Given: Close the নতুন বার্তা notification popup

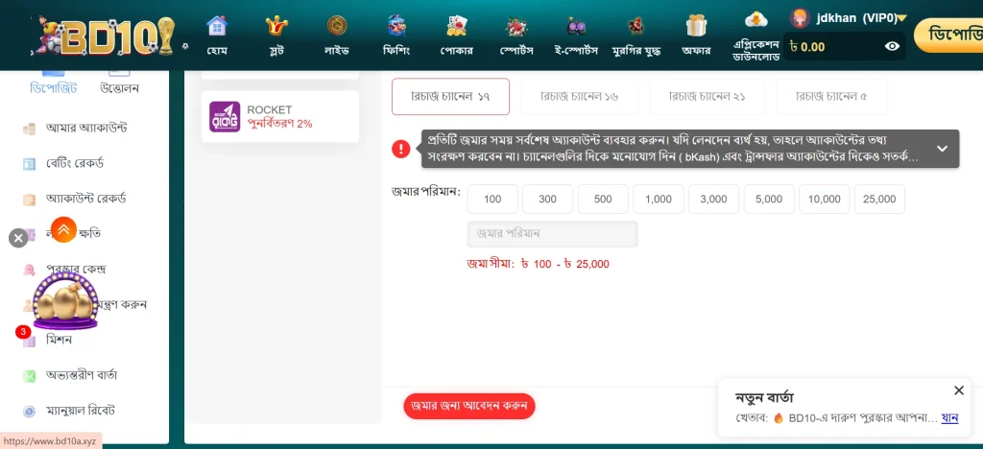Looking at the screenshot, I should tap(959, 390).
